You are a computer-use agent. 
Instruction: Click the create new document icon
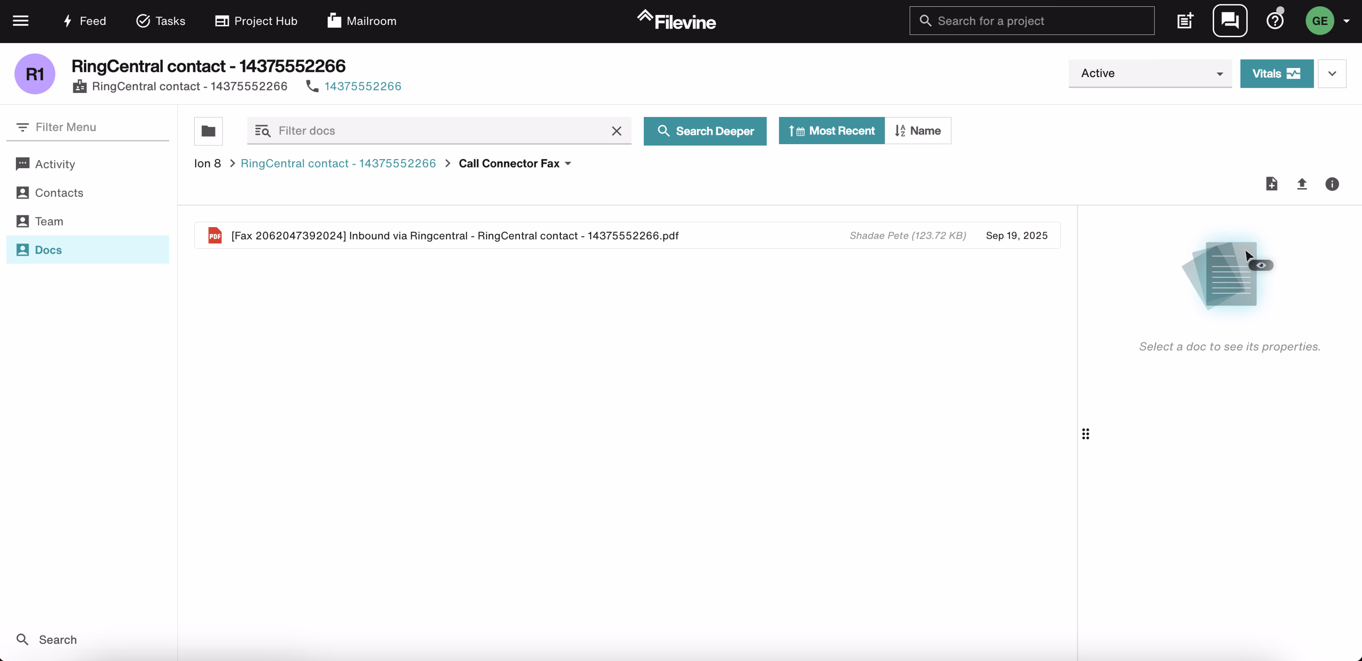point(1272,183)
